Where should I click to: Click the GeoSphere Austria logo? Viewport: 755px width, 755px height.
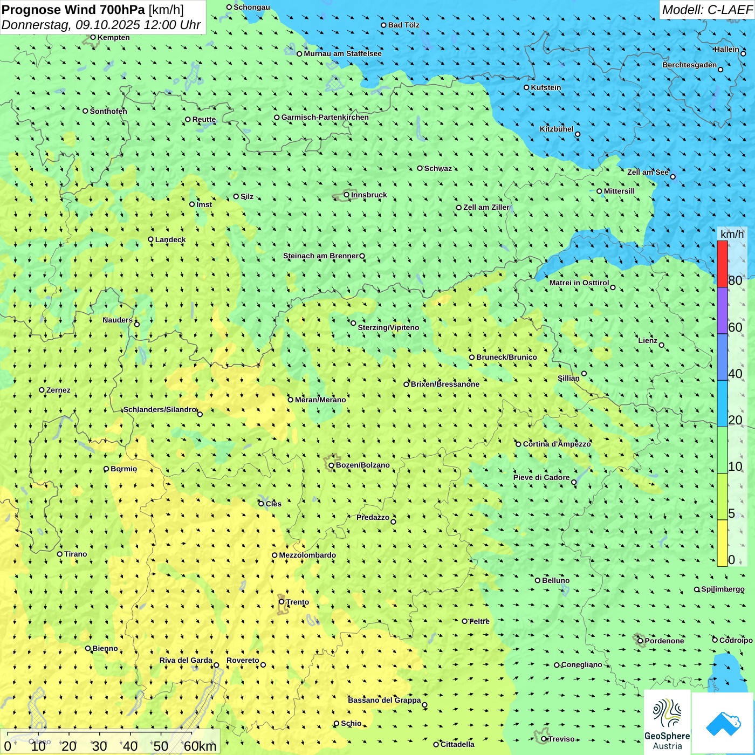(x=667, y=723)
